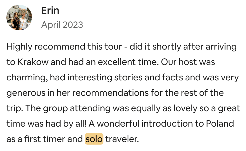The image size is (246, 151).
Task: Click the April 2023 review date
Action: (62, 25)
